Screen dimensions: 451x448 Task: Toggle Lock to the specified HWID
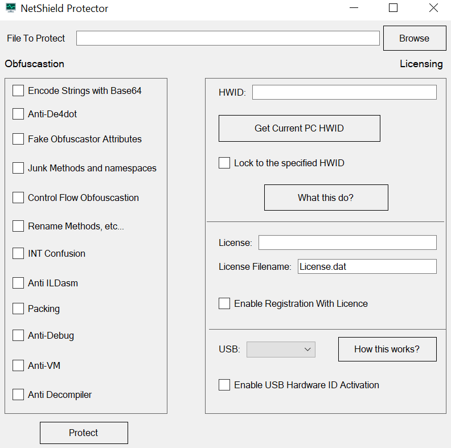click(224, 163)
